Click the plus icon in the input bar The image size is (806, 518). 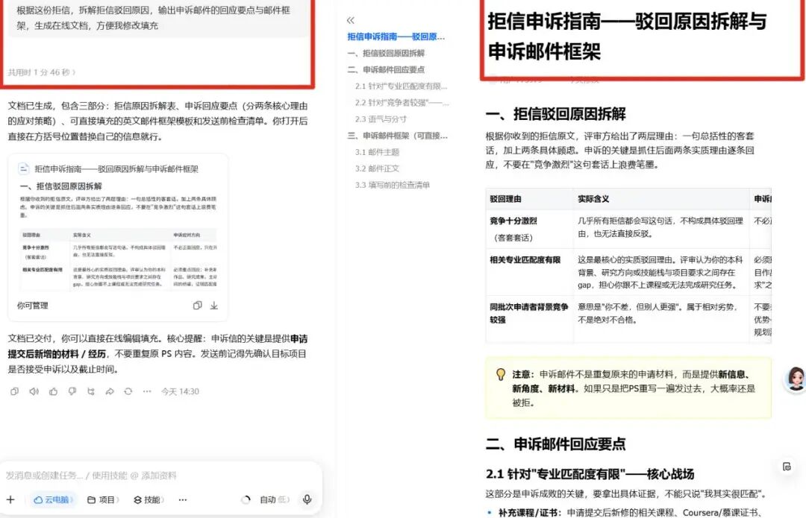coord(10,499)
